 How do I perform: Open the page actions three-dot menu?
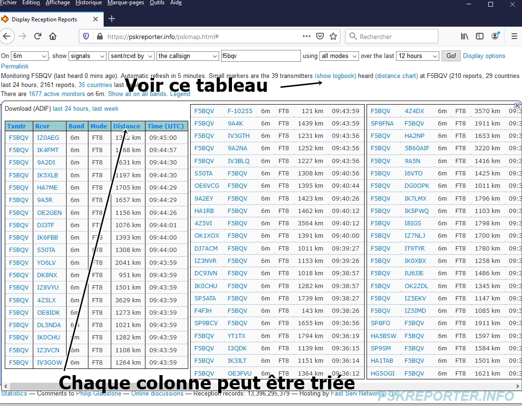pyautogui.click(x=306, y=36)
